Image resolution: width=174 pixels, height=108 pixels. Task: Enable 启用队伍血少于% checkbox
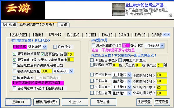[93, 45]
